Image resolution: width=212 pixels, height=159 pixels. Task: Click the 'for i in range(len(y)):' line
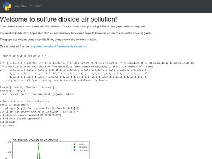point(16,105)
